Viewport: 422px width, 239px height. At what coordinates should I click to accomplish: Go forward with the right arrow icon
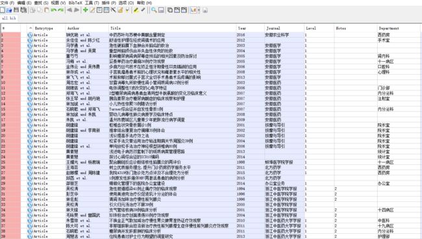(x=77, y=10)
